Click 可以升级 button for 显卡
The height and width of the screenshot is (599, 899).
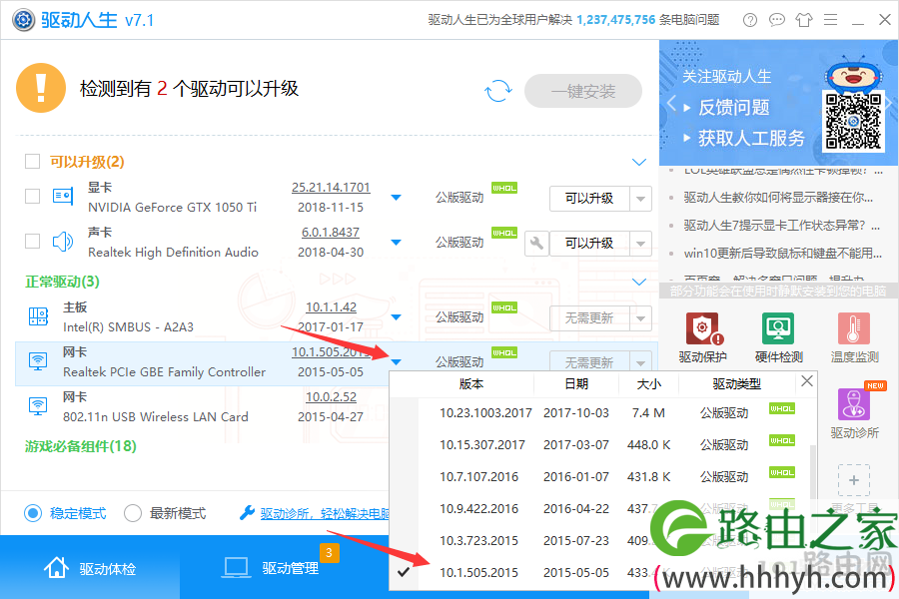click(x=589, y=199)
